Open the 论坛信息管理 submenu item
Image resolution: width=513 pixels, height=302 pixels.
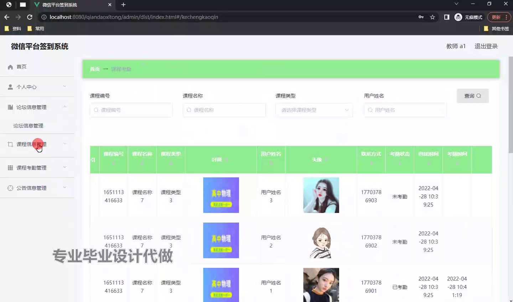pos(37,126)
